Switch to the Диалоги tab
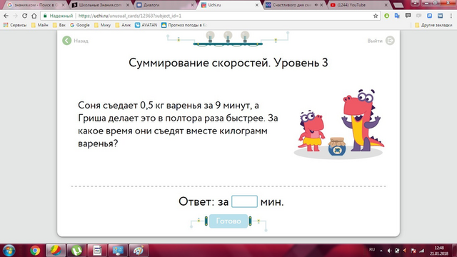 click(165, 5)
